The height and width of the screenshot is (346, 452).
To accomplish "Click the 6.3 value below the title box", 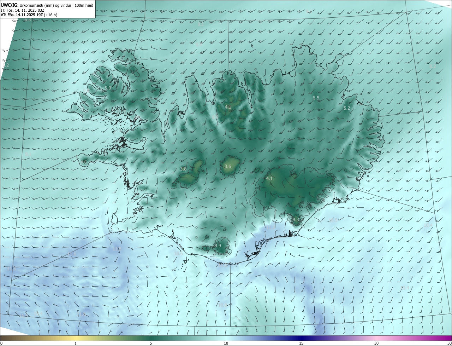I will pos(28,20).
